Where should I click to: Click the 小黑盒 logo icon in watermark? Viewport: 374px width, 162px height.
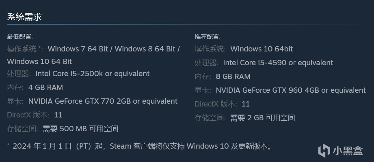pyautogui.click(x=324, y=151)
